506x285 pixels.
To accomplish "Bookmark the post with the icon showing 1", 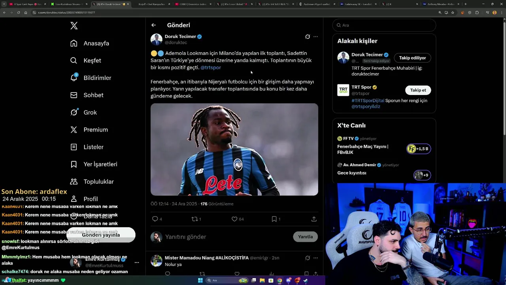I will [x=274, y=219].
